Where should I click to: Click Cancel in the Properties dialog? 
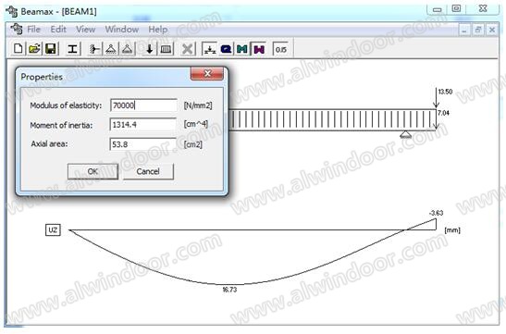point(148,171)
